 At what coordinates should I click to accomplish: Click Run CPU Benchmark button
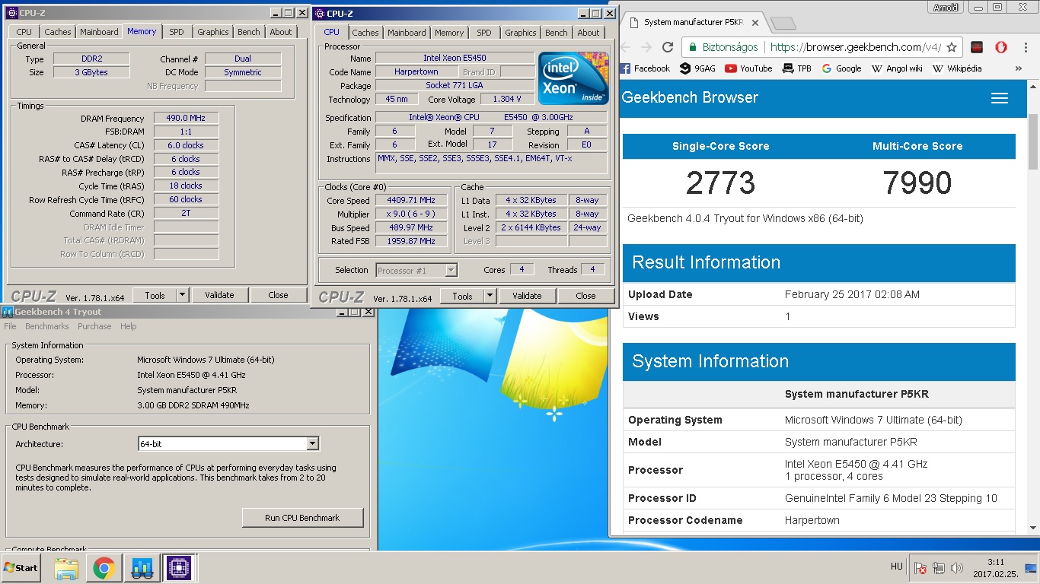click(303, 518)
